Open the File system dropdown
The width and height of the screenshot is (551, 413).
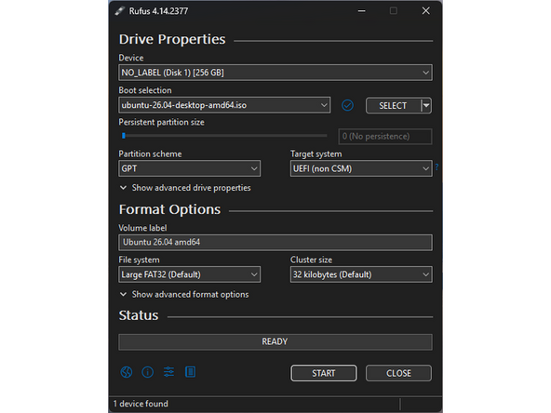click(x=190, y=274)
